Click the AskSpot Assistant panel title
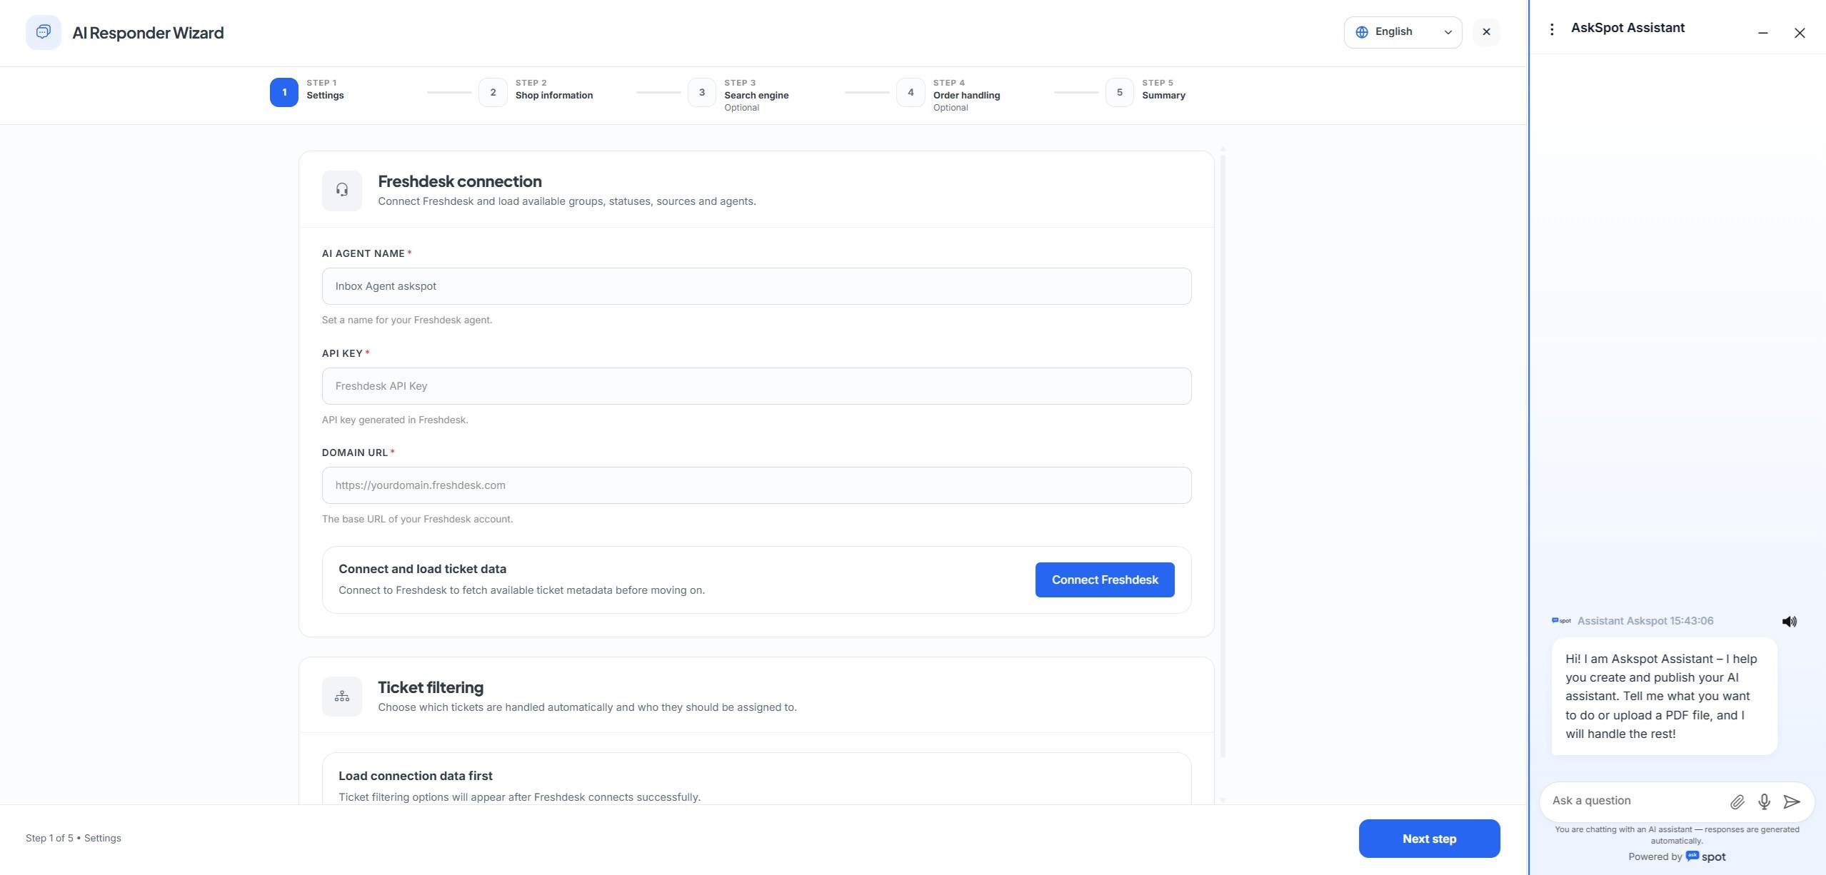 [1627, 28]
